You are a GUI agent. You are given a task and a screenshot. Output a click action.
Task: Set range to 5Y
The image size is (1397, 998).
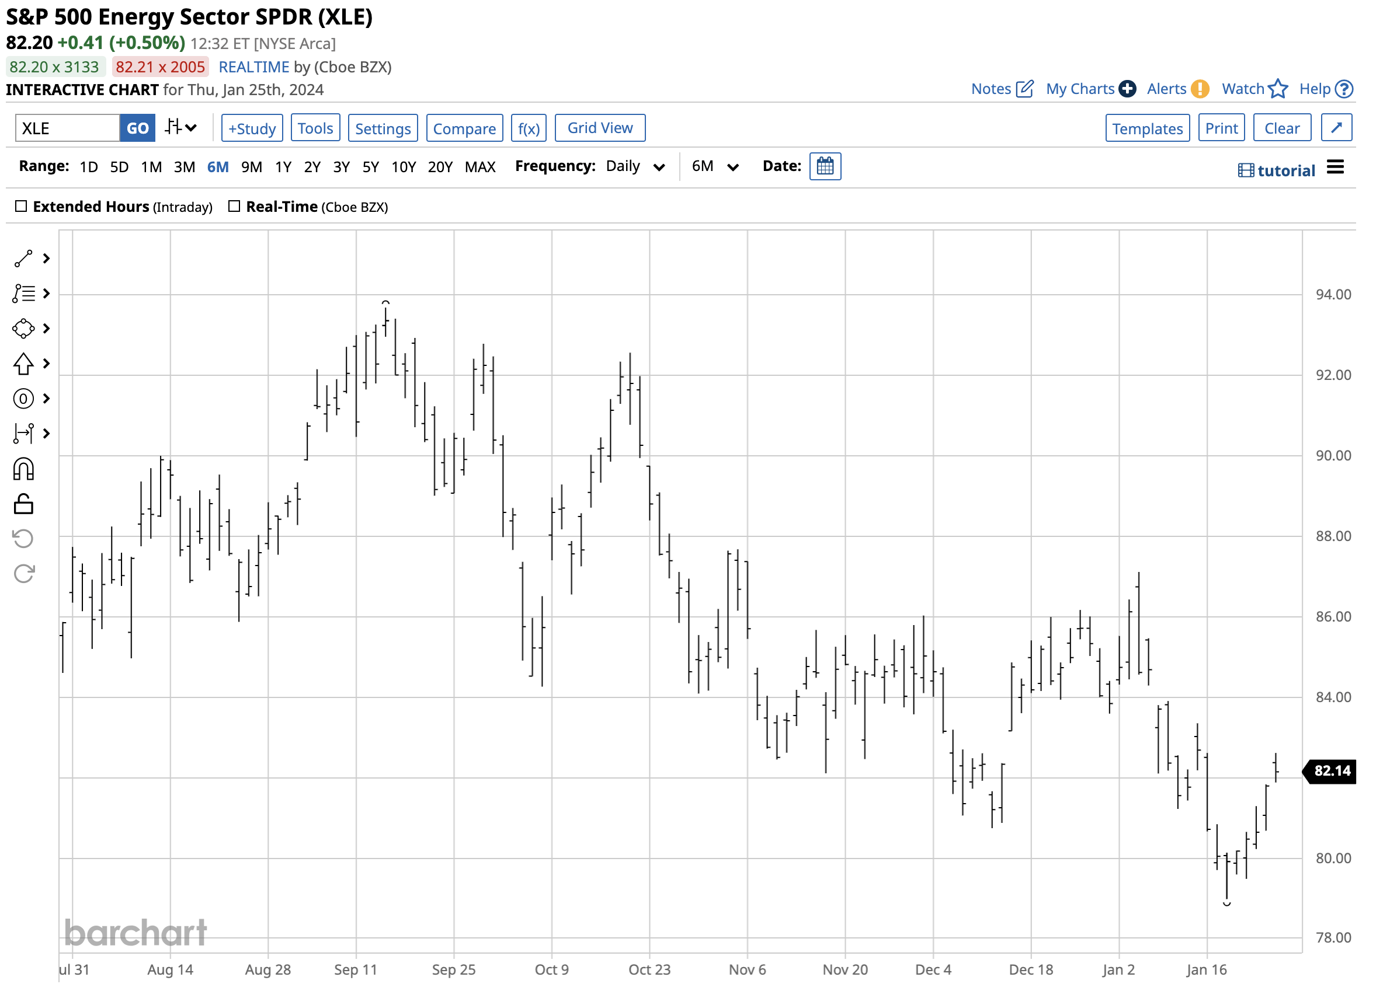(x=370, y=166)
